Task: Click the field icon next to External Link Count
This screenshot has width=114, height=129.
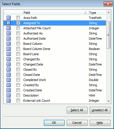Action: 9,101
